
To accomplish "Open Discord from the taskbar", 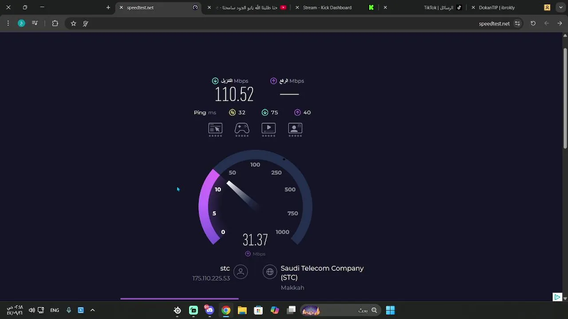I will pos(209,310).
